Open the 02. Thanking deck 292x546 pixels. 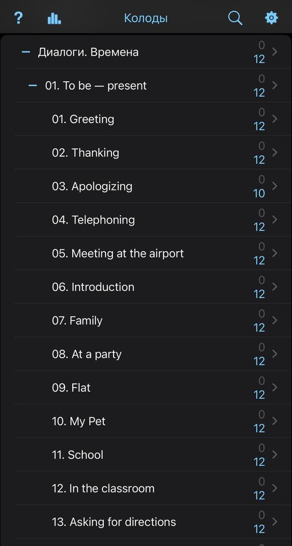[x=85, y=153]
